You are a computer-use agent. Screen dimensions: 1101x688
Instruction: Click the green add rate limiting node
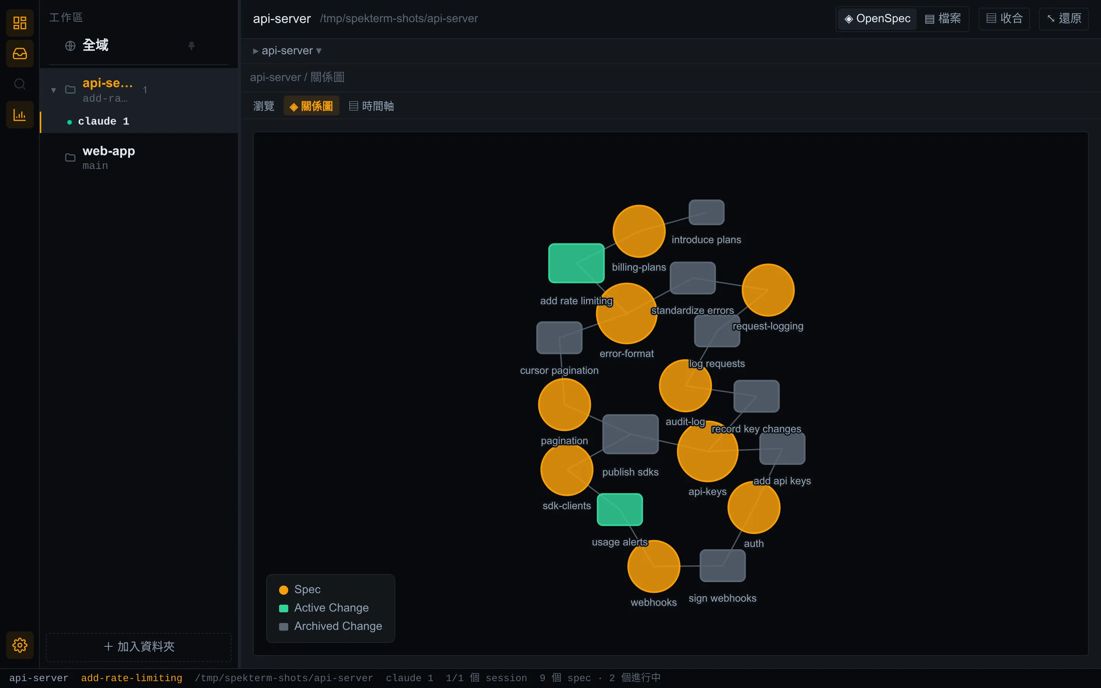tap(576, 263)
